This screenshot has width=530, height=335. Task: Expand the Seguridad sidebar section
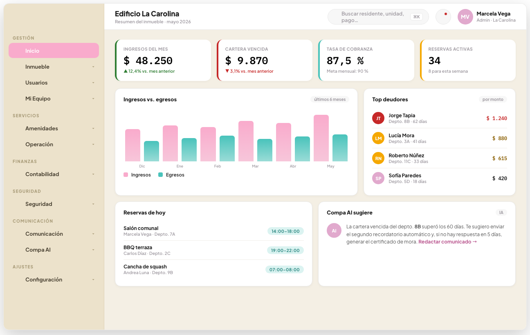coord(54,204)
